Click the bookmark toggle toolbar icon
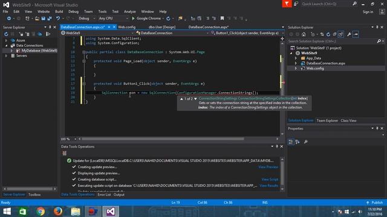 (222, 19)
